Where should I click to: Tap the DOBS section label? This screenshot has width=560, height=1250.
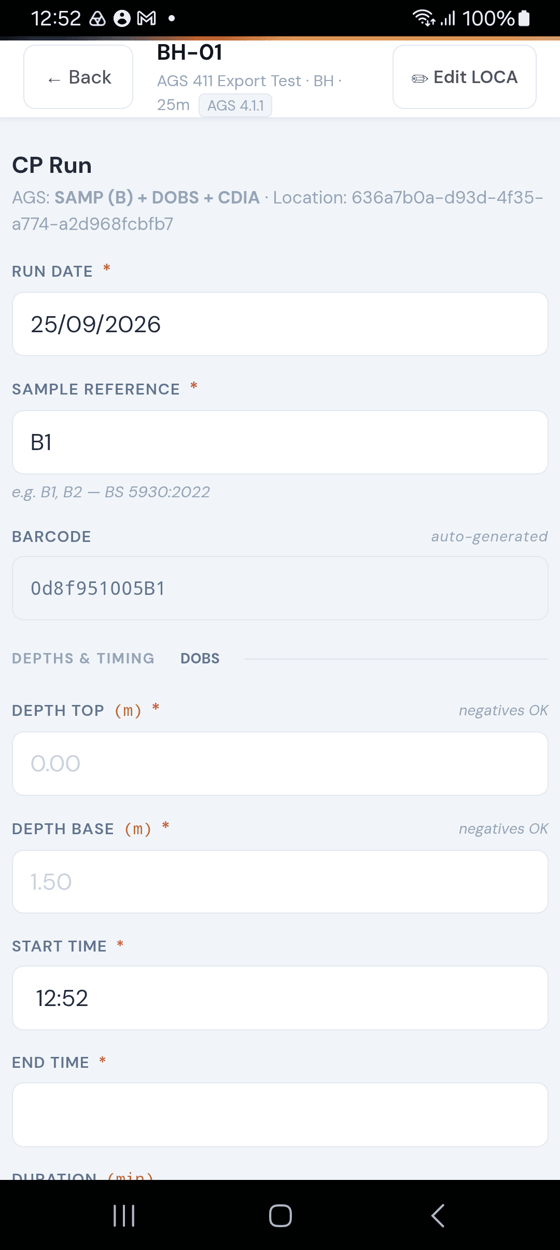click(200, 658)
